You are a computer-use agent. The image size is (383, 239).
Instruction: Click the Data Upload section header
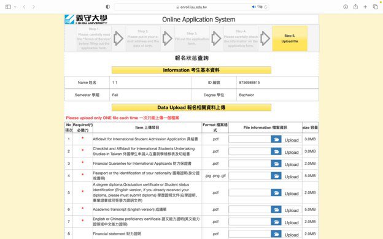pos(191,107)
